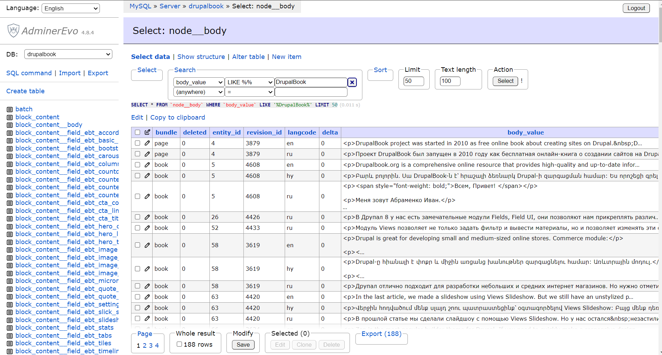Edit the book row entity 58 langcode ru
This screenshot has height=355, width=662.
pyautogui.click(x=147, y=286)
